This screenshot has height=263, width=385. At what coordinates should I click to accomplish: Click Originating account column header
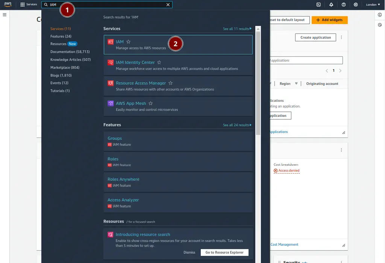(322, 84)
